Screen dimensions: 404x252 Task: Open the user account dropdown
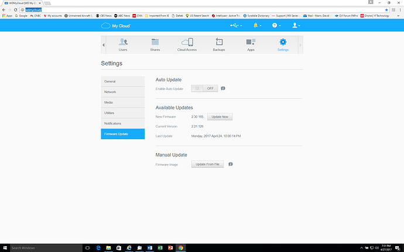[296, 25]
